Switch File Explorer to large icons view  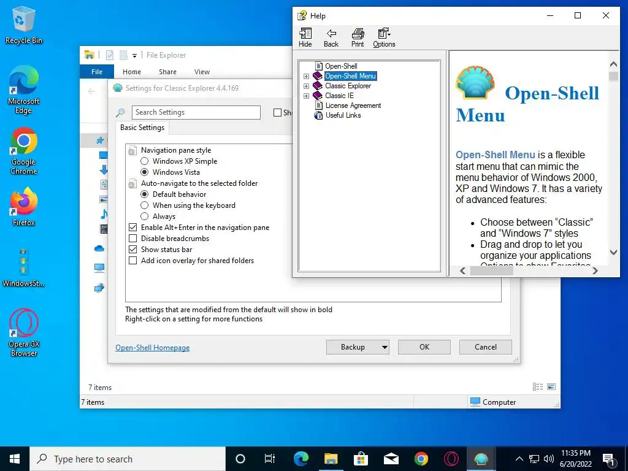551,386
